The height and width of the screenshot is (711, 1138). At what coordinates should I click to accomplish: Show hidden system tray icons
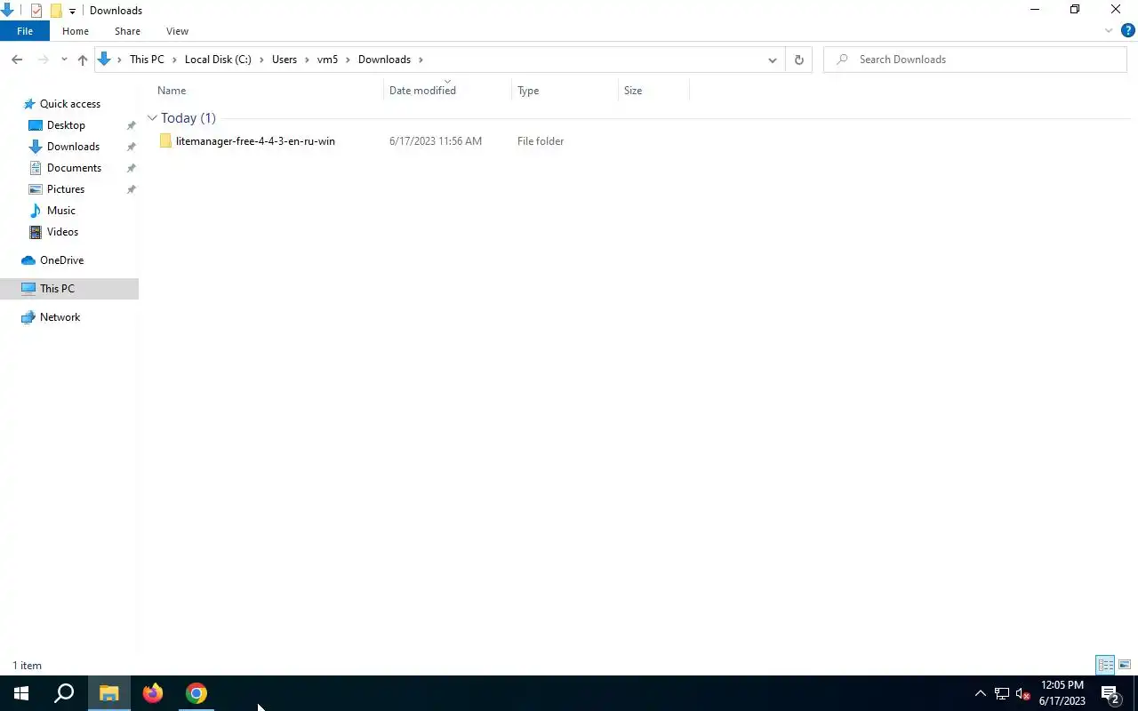click(980, 693)
